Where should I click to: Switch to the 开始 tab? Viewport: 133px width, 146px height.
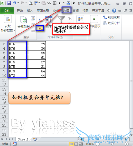click(20, 11)
